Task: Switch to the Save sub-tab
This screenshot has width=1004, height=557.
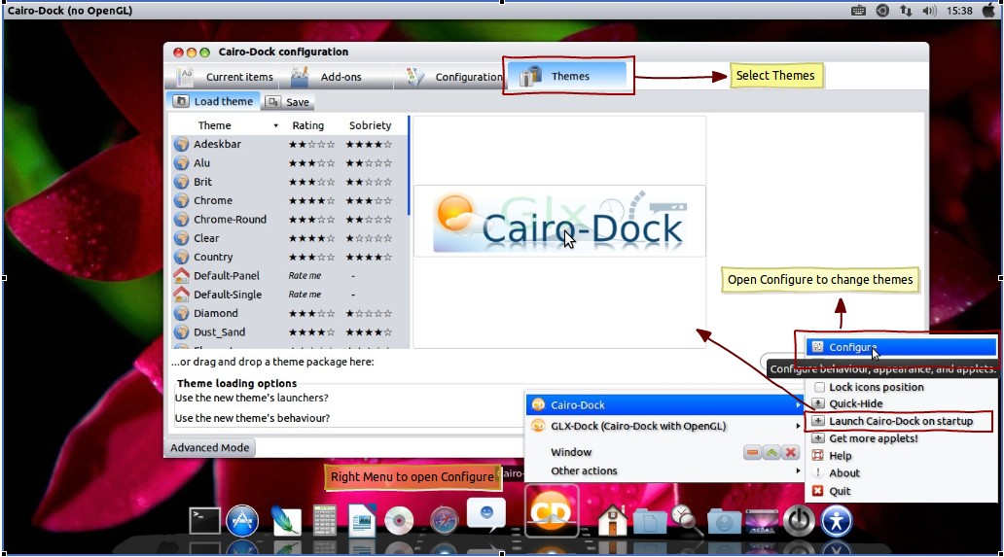Action: 289,102
